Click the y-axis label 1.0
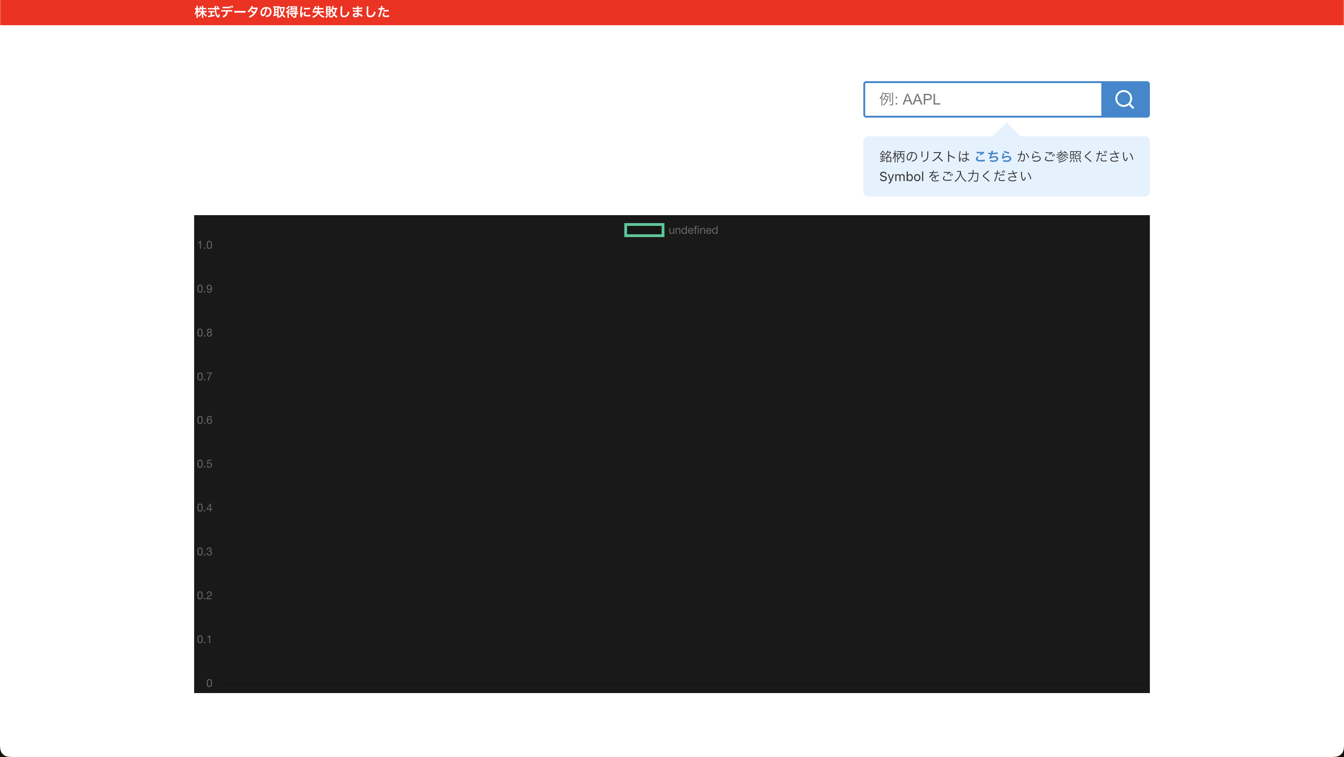Screen dimensions: 1344x757 tap(204, 245)
